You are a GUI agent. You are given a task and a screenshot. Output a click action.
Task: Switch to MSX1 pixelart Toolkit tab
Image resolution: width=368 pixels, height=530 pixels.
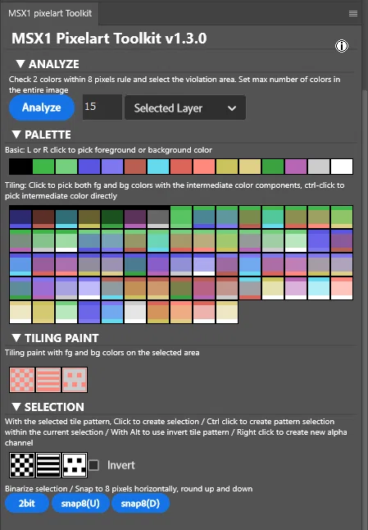tap(50, 13)
